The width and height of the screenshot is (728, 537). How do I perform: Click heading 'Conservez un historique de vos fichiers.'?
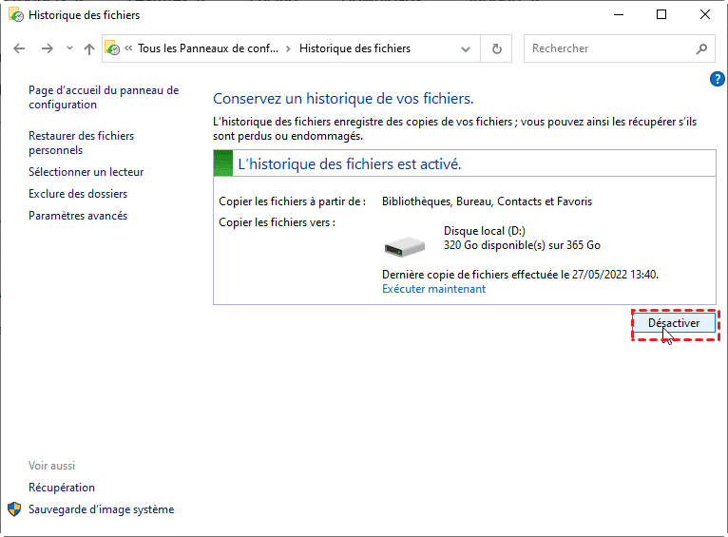click(343, 99)
